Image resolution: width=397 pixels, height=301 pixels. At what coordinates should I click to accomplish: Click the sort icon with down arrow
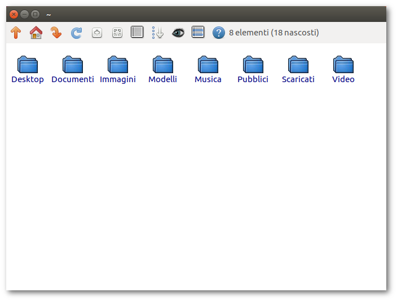tap(158, 33)
